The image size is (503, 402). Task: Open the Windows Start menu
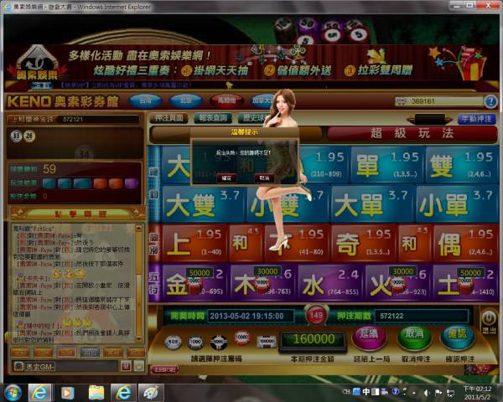[13, 393]
